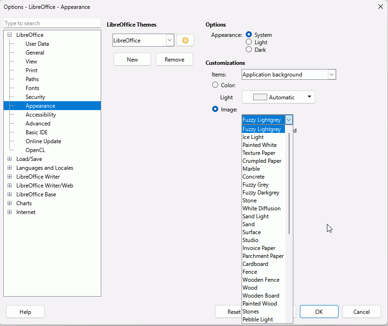
Task: Click the theme extensions star icon button
Action: (x=185, y=40)
